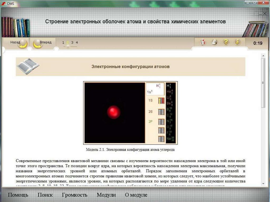270x202 pixels.
Task: Open the Помощь menu
Action: pyautogui.click(x=18, y=195)
